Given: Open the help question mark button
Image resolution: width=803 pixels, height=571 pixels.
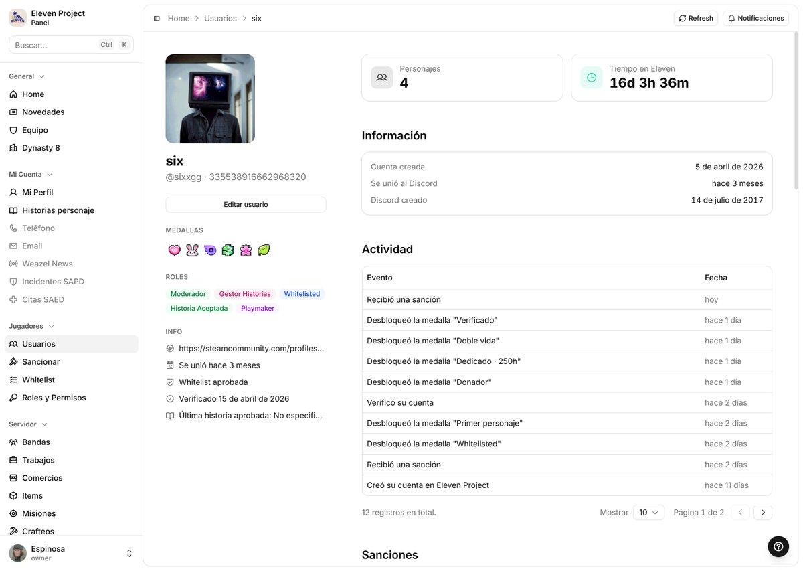Looking at the screenshot, I should coord(778,546).
